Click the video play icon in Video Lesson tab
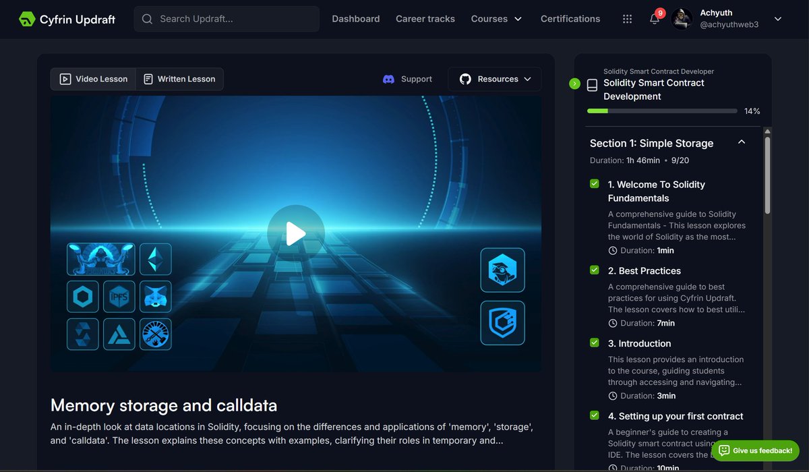 (x=65, y=79)
